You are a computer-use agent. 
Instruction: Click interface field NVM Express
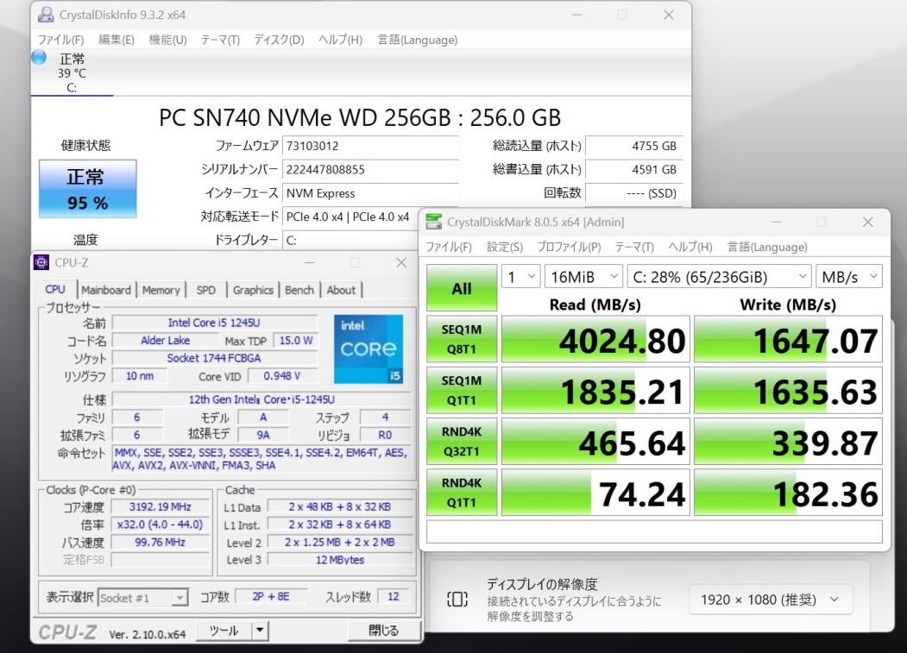pos(370,193)
